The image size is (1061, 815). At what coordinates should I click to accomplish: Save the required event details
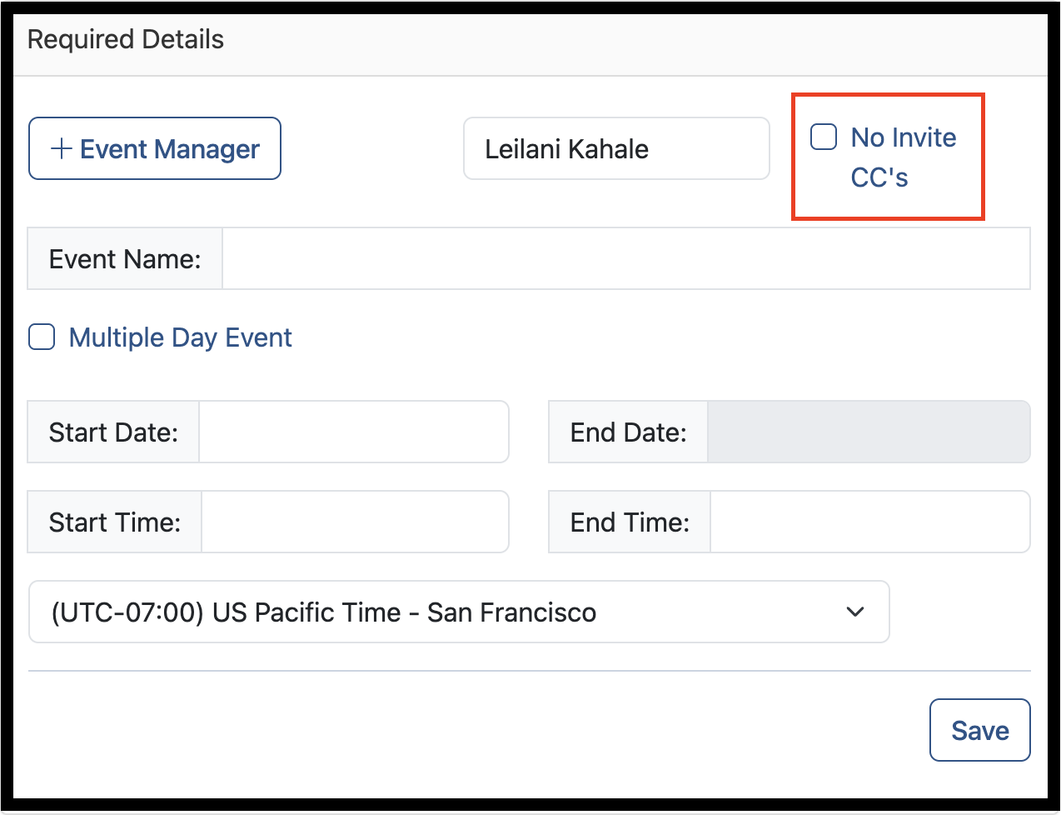[980, 730]
